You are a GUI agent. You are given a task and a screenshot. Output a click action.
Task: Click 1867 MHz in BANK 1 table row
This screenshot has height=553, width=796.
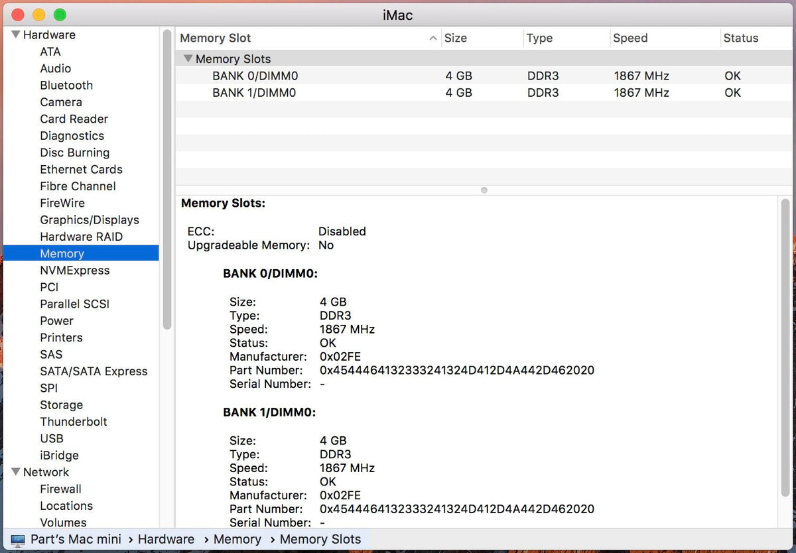click(641, 93)
